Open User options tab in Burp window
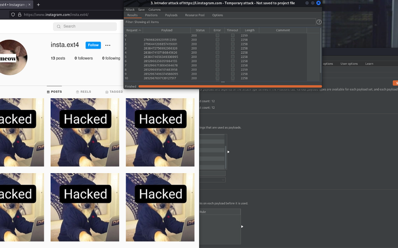Screen dimensions: 398x248 point(349,64)
